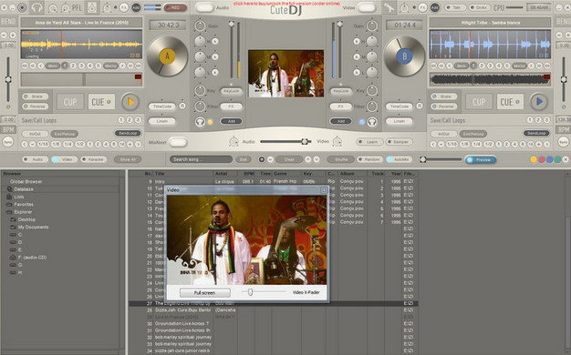The image size is (571, 355).
Task: Click deck A headphone monitor icon
Action: click(200, 122)
